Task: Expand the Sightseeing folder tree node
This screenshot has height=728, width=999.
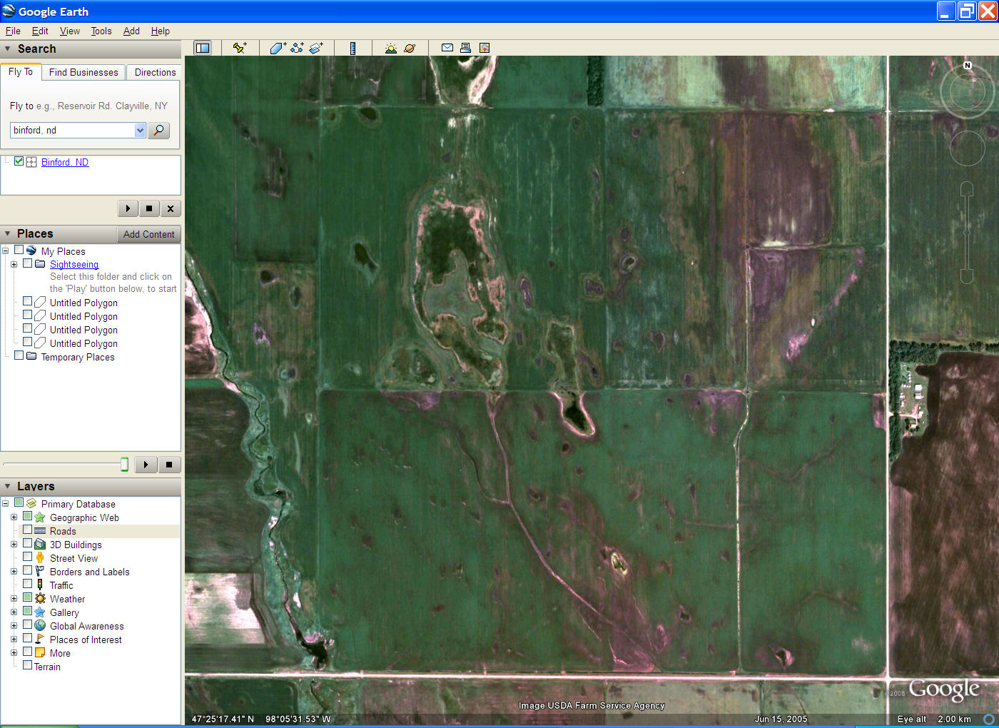Action: coord(14,264)
